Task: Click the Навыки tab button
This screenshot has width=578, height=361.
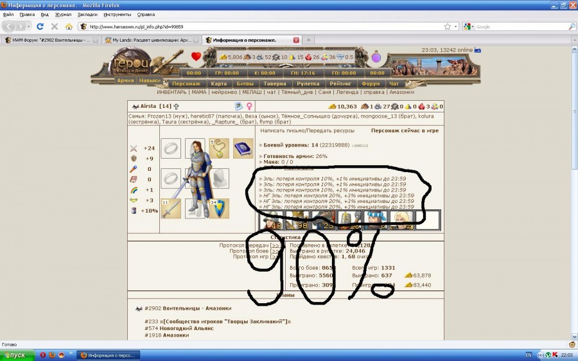Action: tap(149, 80)
